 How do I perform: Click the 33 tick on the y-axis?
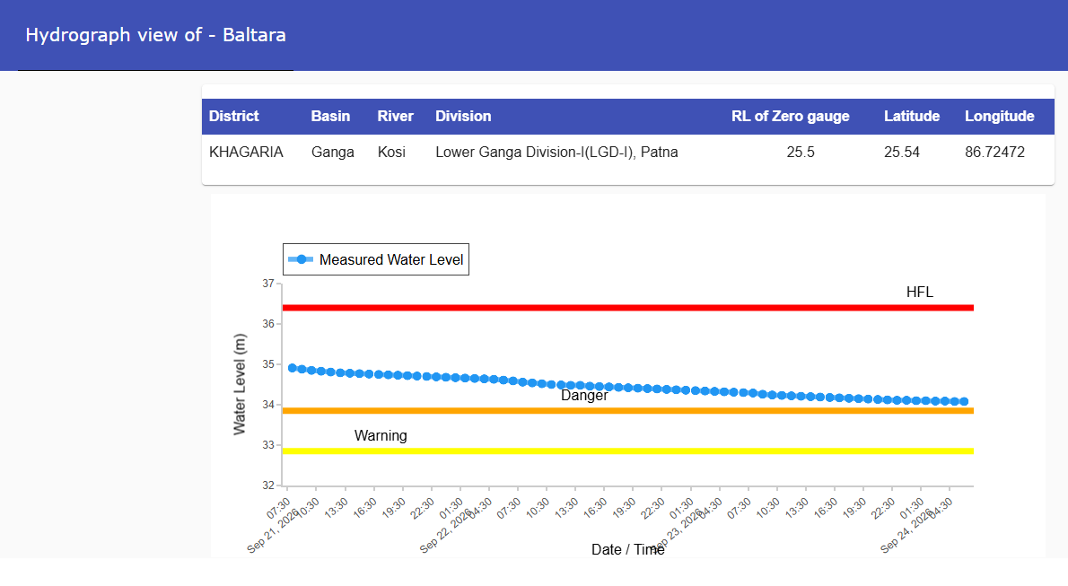click(x=268, y=445)
